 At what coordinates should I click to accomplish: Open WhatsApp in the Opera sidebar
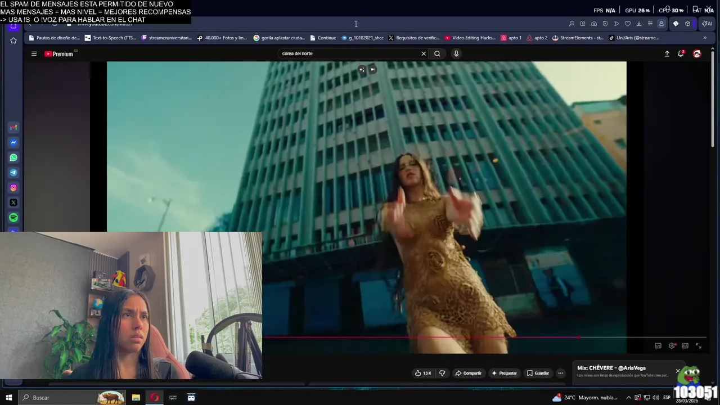pos(13,157)
